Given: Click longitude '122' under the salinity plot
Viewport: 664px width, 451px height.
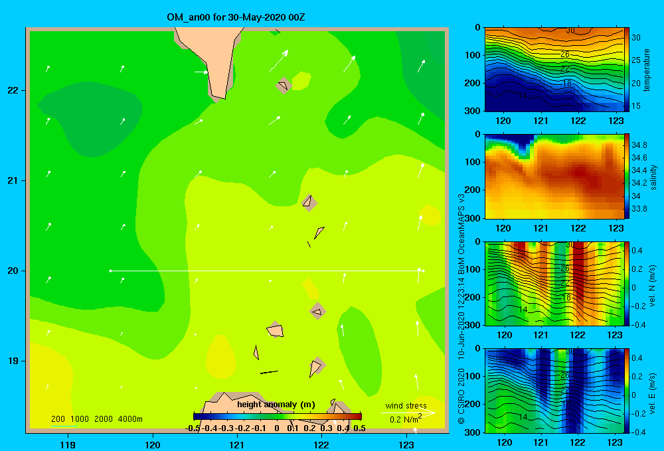Looking at the screenshot, I should click(578, 228).
